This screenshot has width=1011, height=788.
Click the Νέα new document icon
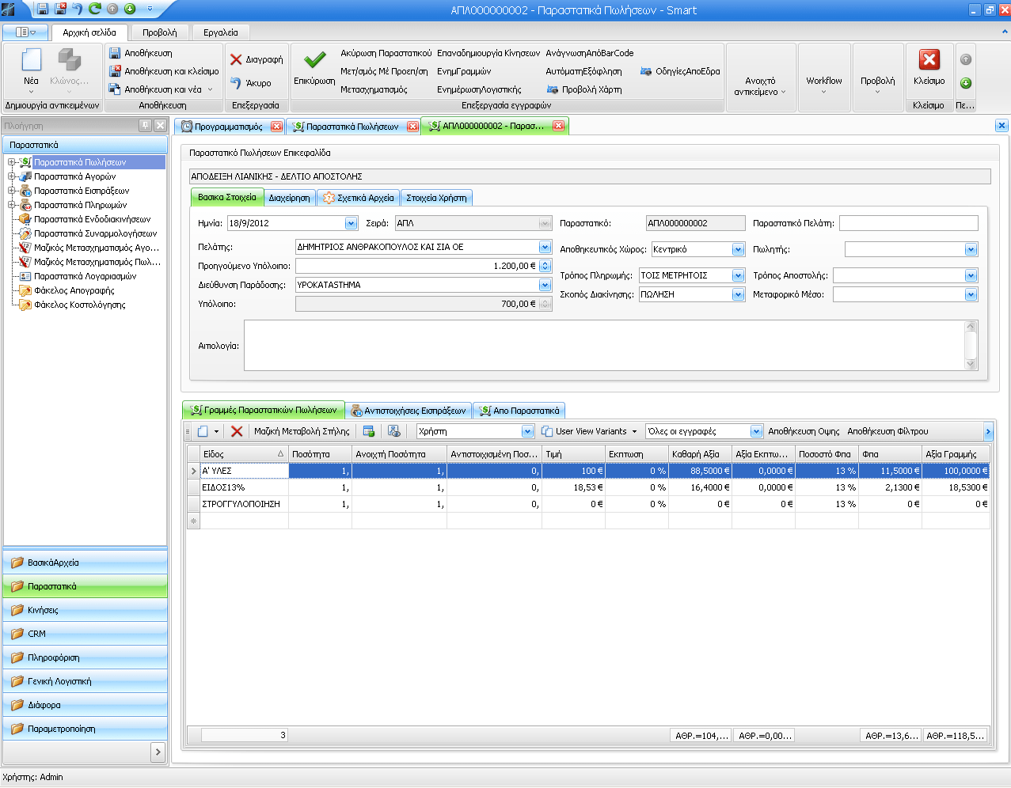pyautogui.click(x=31, y=60)
